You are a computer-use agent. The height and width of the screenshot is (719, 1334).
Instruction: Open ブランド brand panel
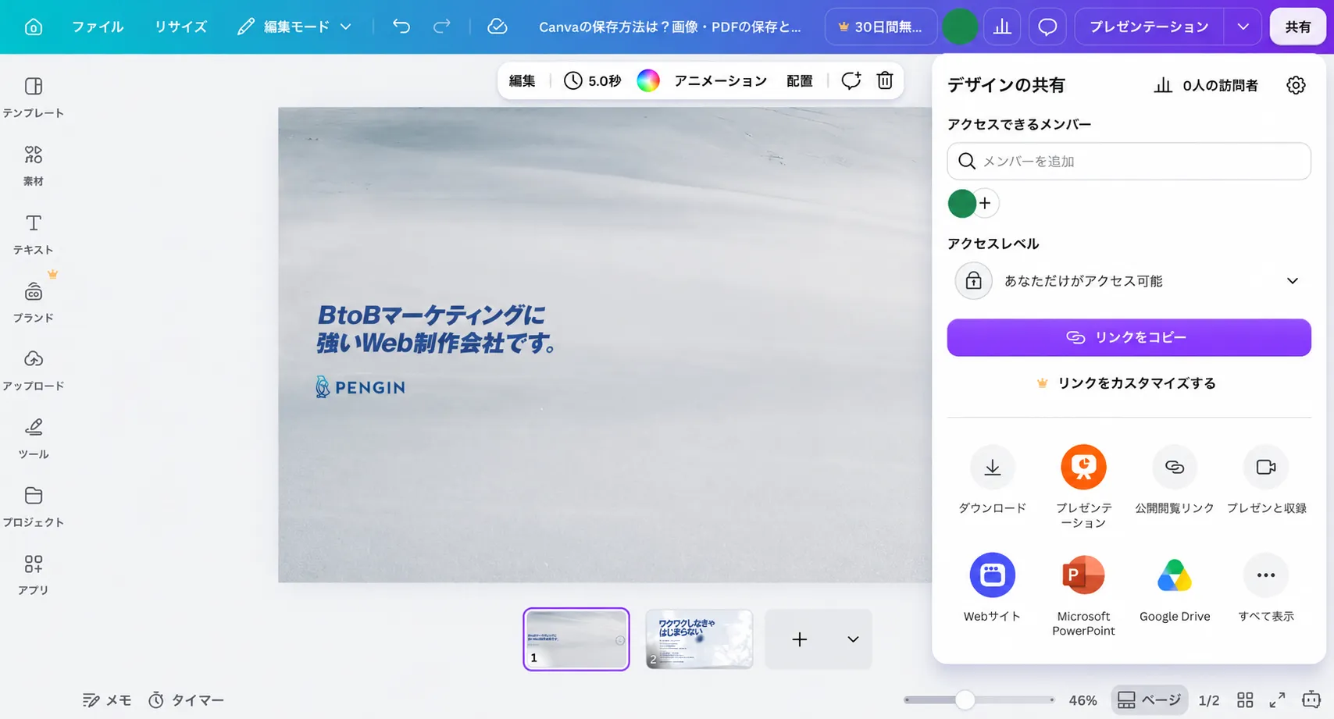tap(34, 301)
